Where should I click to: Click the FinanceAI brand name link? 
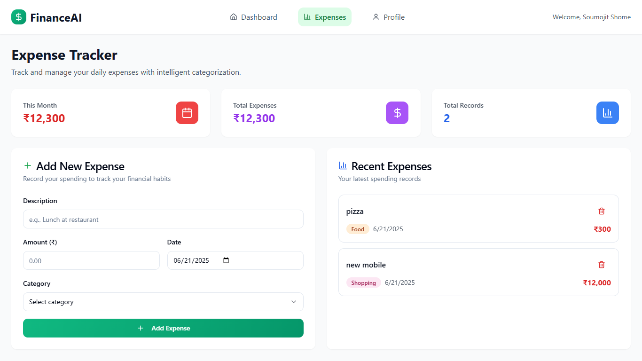[x=56, y=17]
